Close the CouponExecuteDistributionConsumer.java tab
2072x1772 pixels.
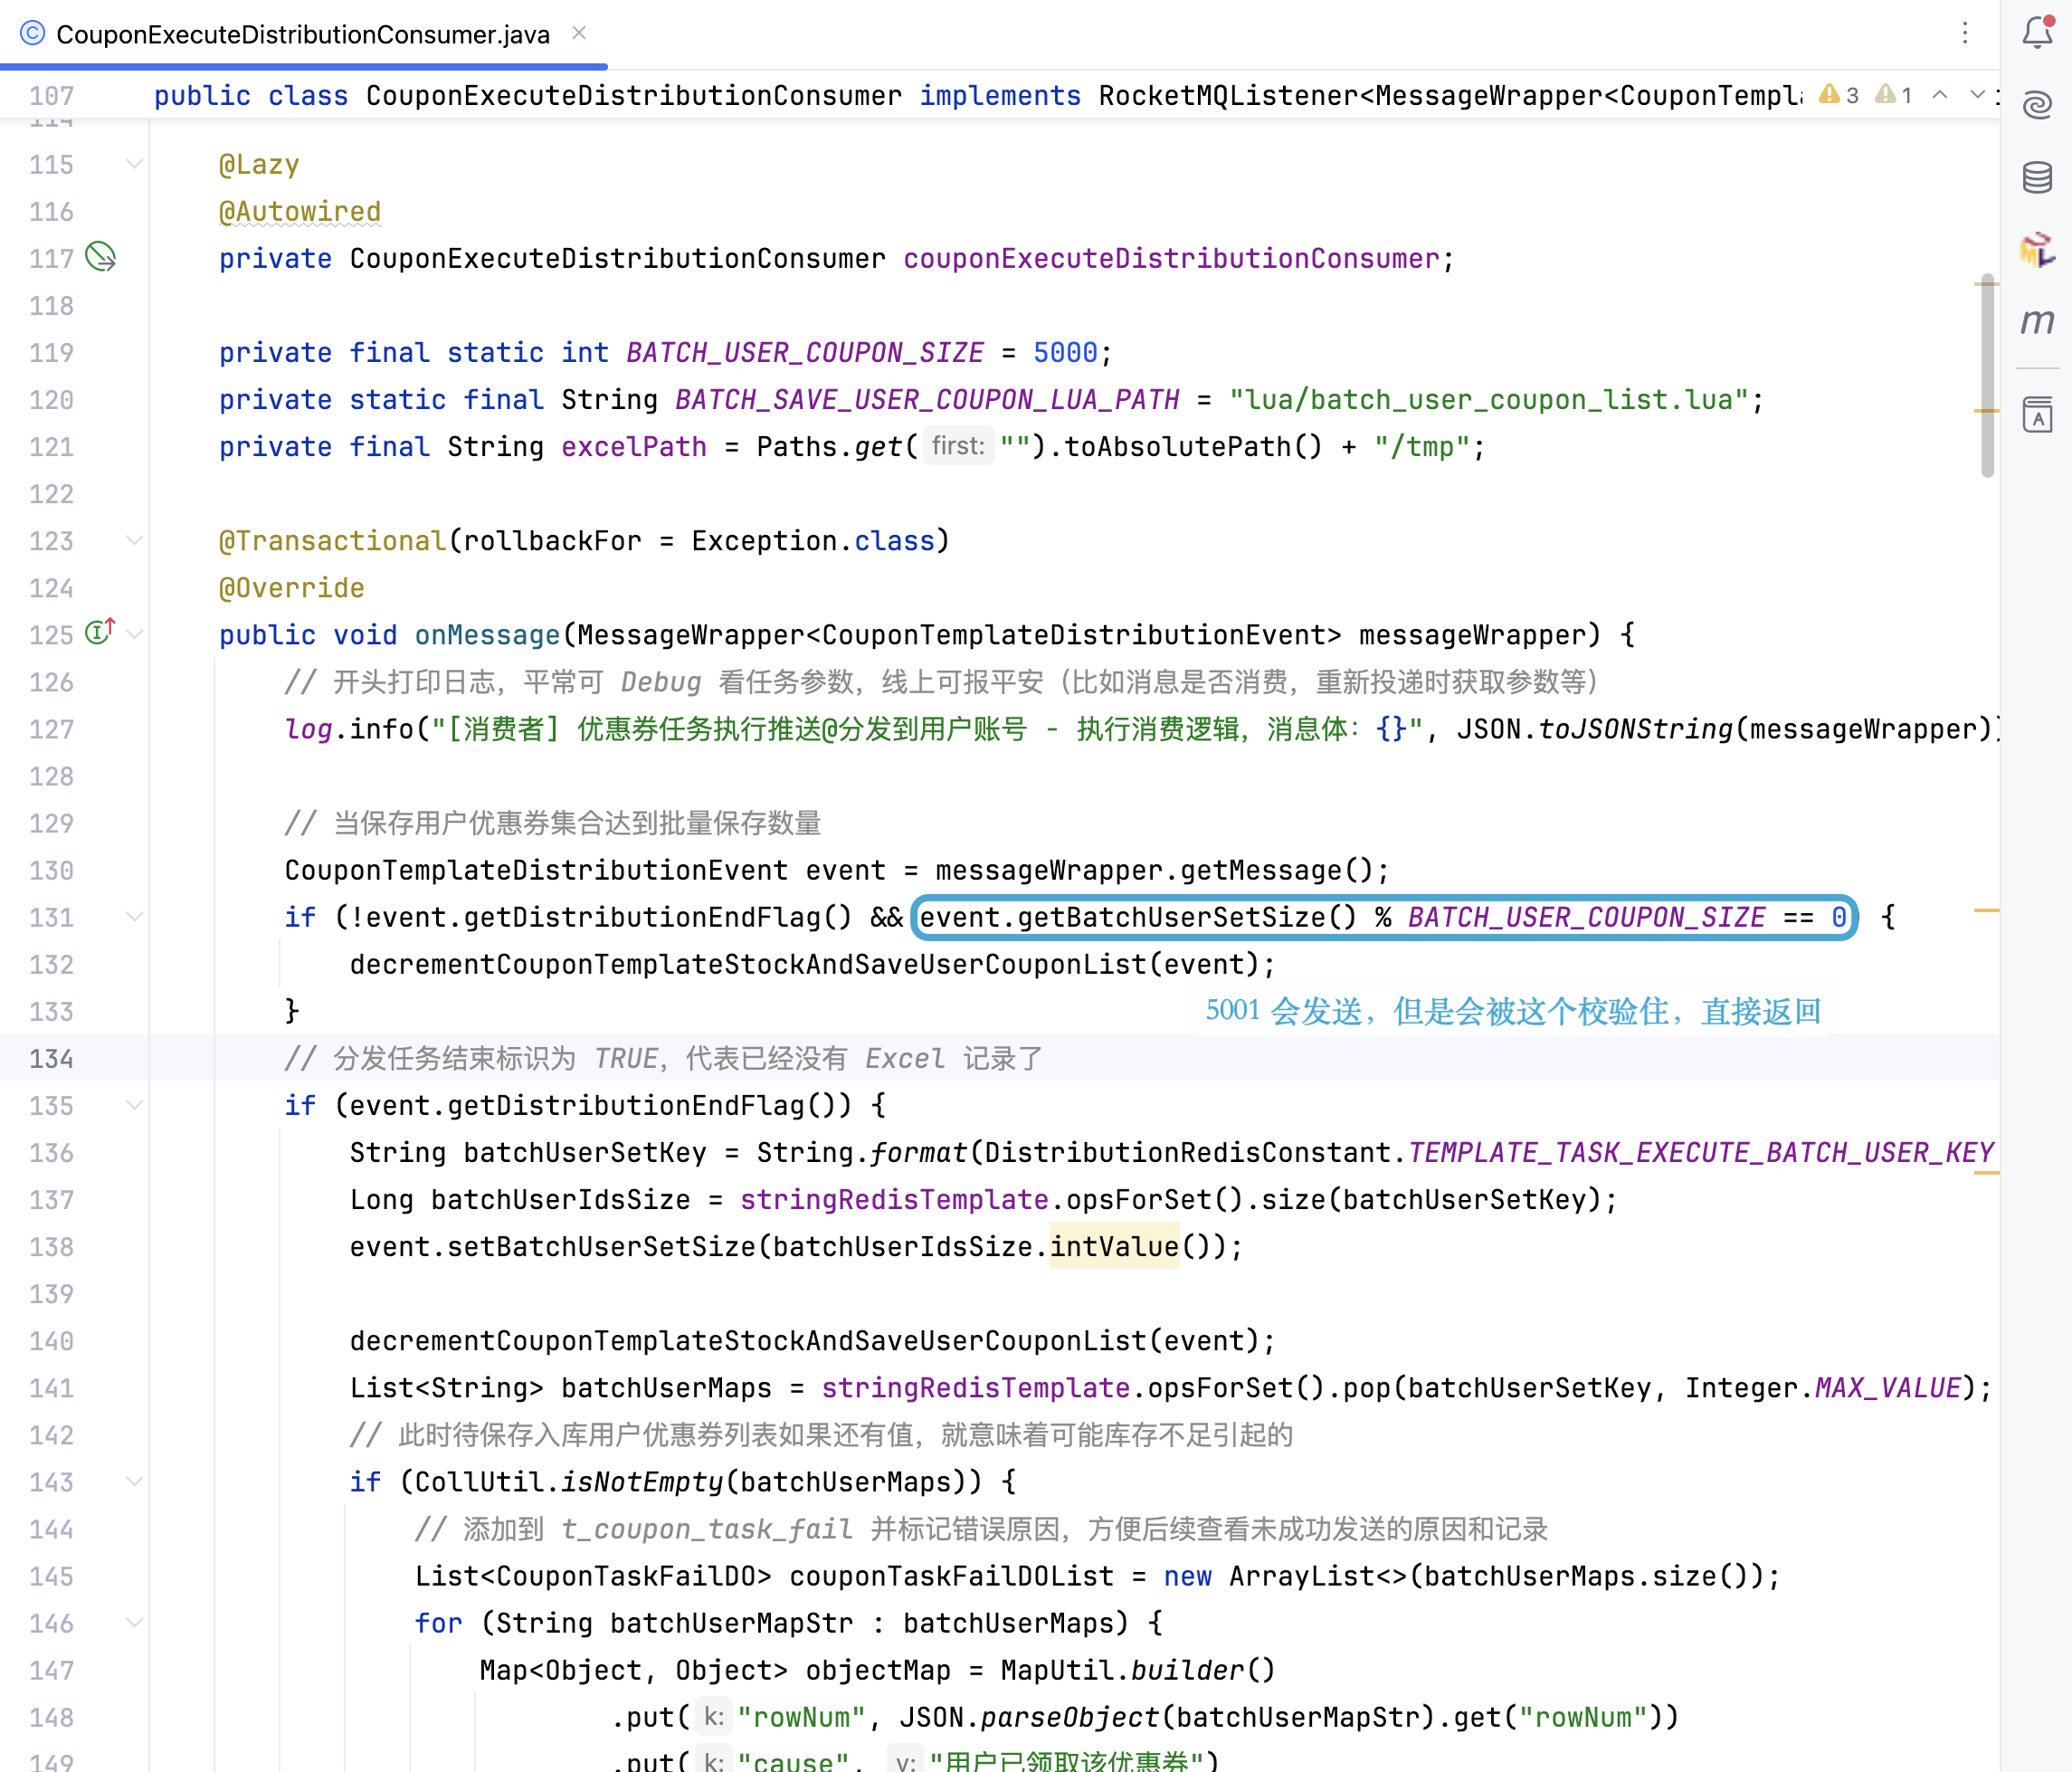578,33
